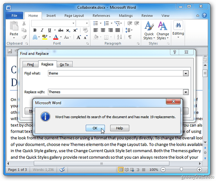
Task: Switch to the Page Layout tab
Action: click(74, 16)
